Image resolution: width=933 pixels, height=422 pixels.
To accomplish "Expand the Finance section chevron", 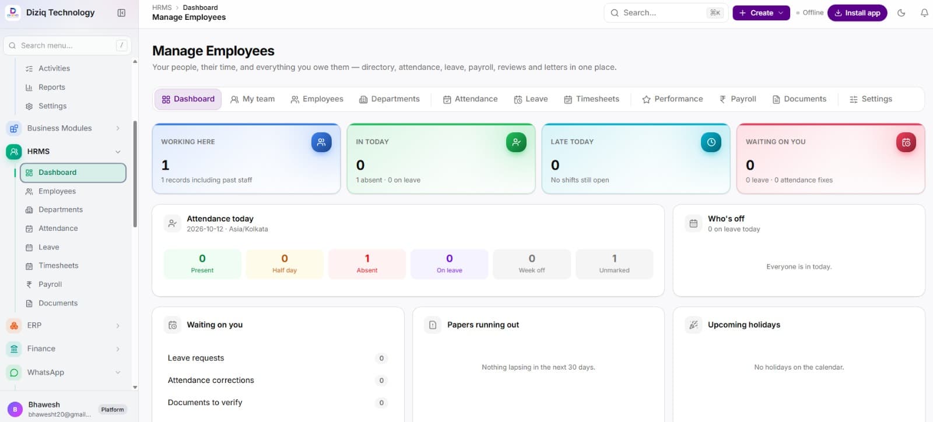I will pyautogui.click(x=118, y=349).
